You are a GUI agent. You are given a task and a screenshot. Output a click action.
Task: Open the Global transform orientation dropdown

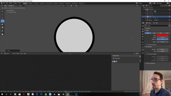tap(63, 6)
